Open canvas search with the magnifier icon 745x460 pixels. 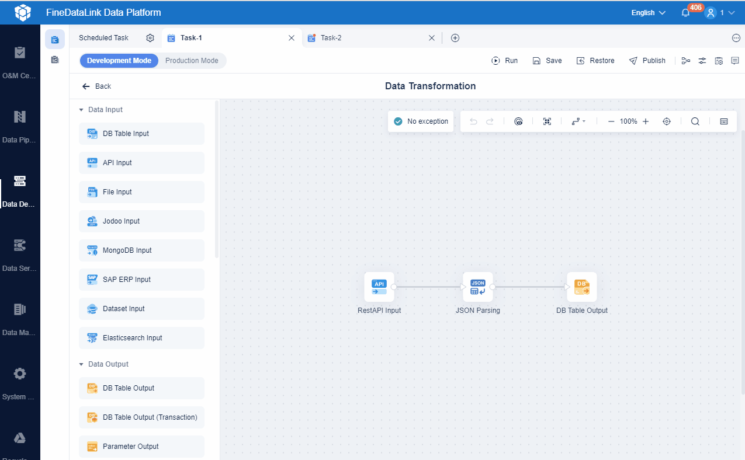click(695, 121)
